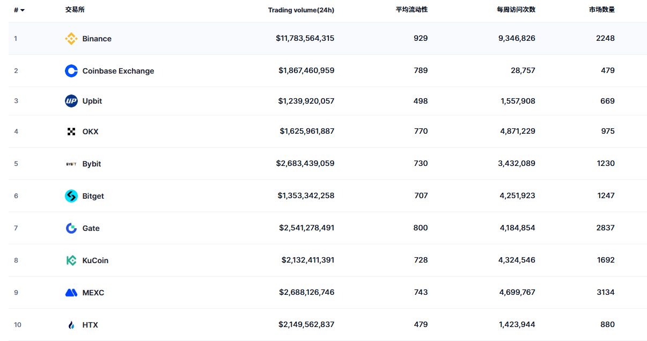Viewport: 647px width, 341px height.
Task: Click the Coinbase Exchange logo icon
Action: pyautogui.click(x=71, y=70)
